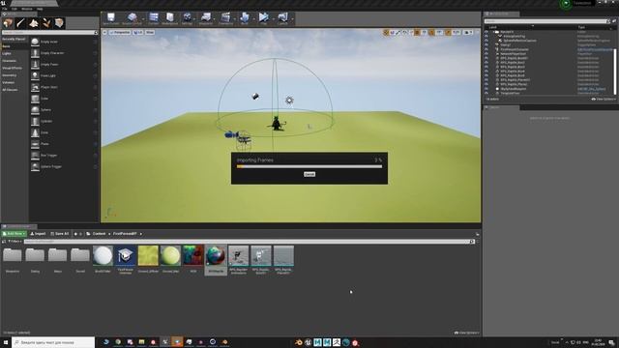The image size is (619, 348).
Task: Open the Marketplace from the toolbar
Action: (x=170, y=18)
